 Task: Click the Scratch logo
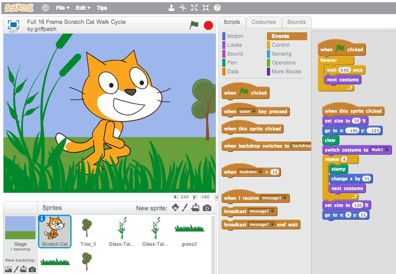pos(19,8)
